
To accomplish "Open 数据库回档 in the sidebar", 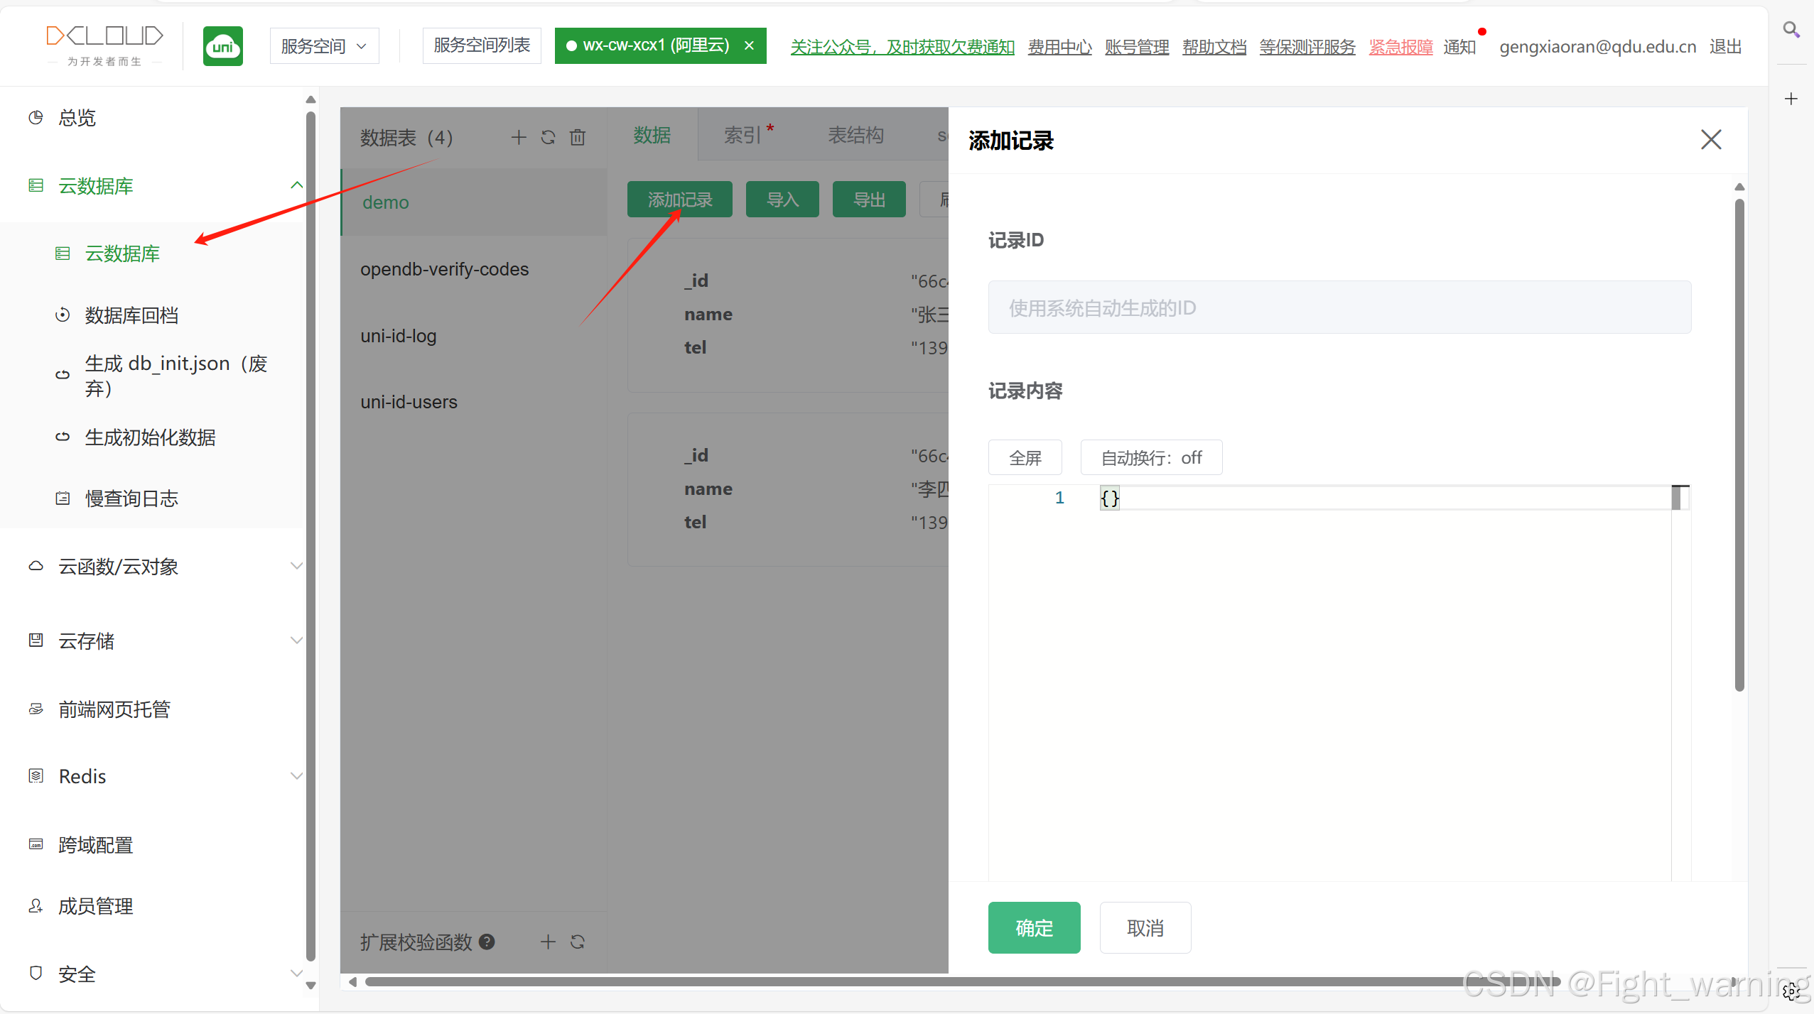I will pos(131,315).
